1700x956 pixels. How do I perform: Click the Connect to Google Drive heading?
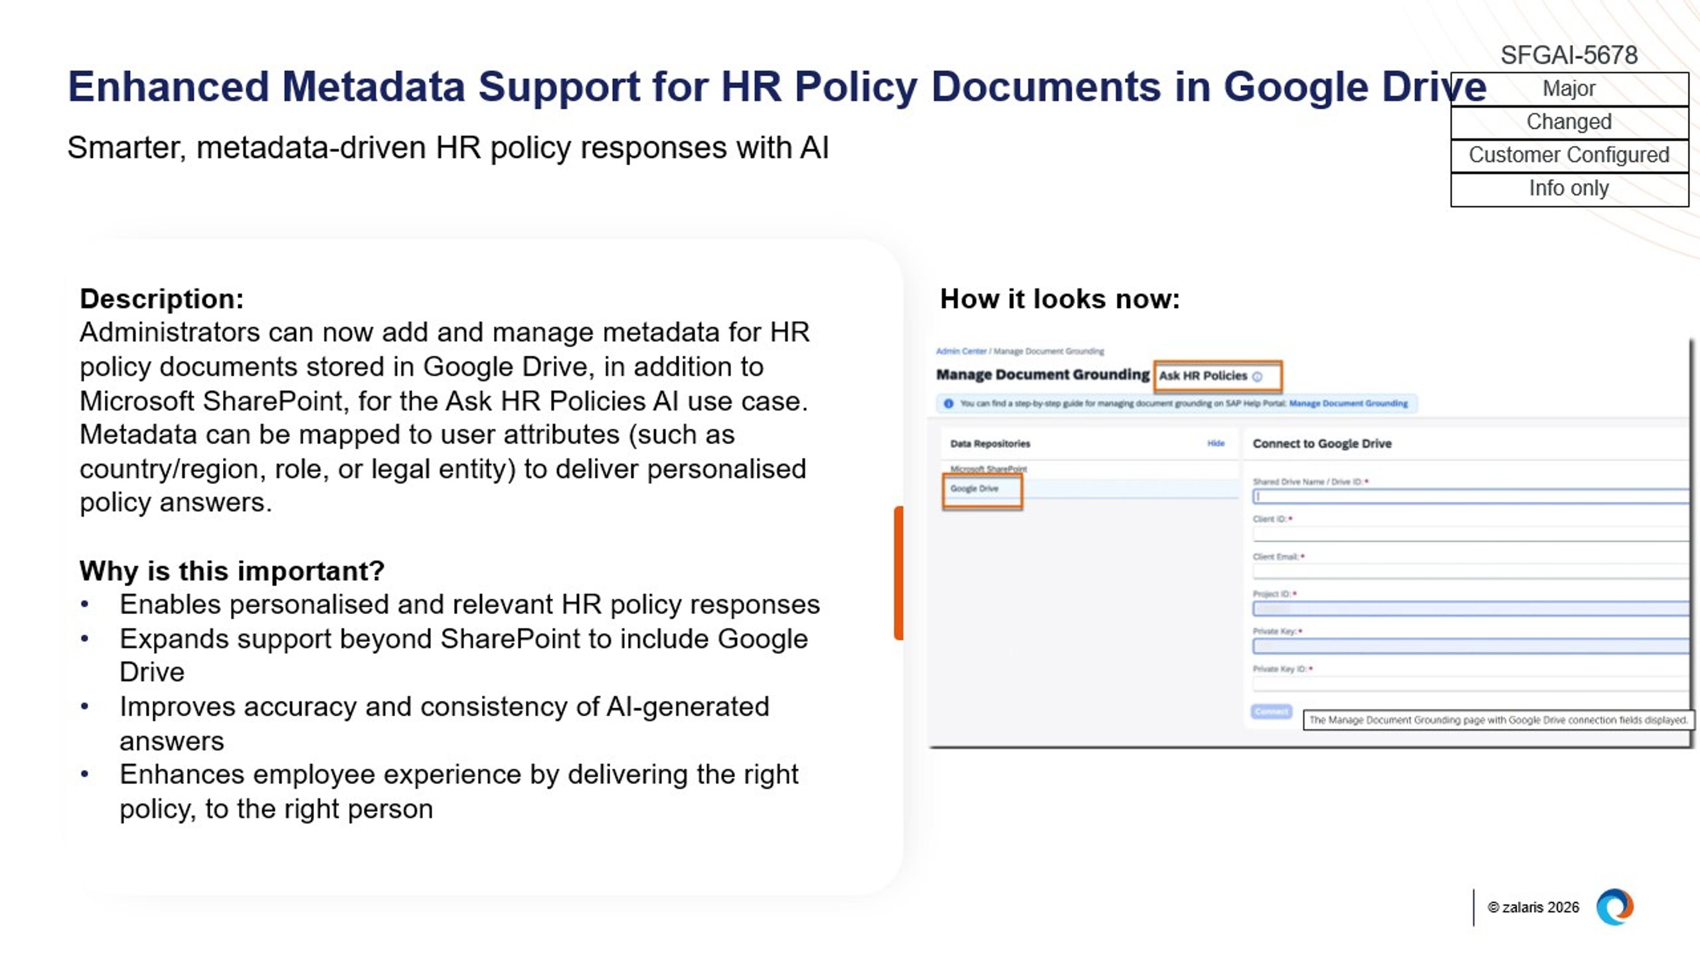(x=1322, y=443)
